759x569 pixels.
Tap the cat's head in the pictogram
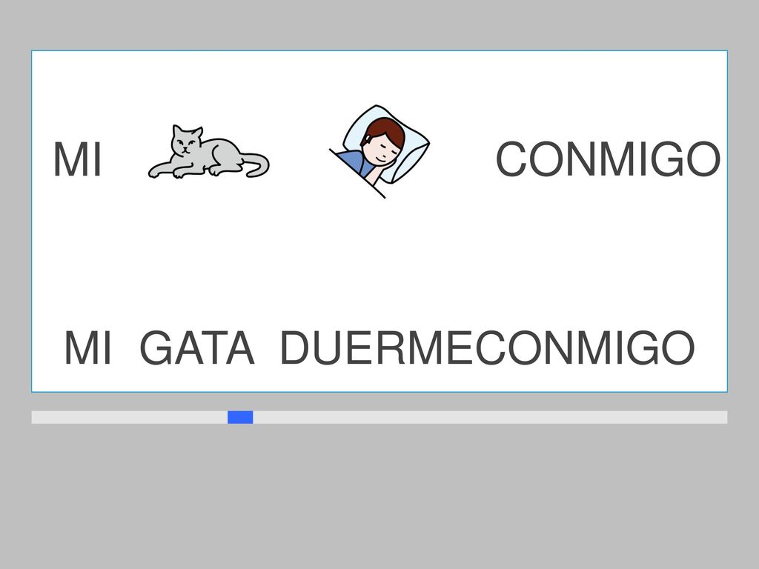(186, 140)
